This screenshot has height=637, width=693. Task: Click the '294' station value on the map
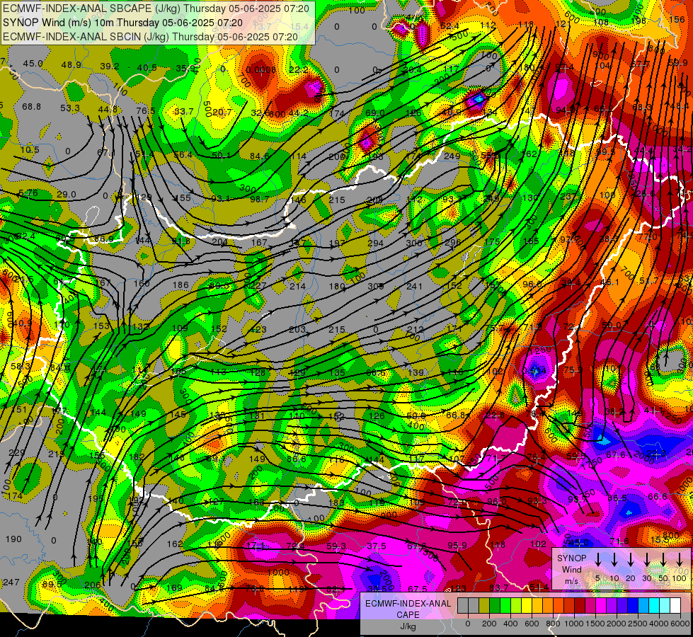coord(376,243)
